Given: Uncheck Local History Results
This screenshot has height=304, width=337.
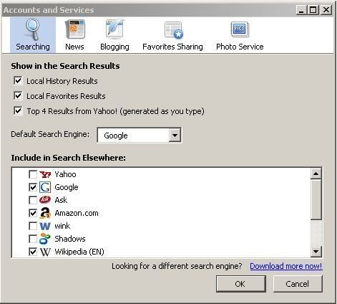Looking at the screenshot, I should click(x=18, y=81).
